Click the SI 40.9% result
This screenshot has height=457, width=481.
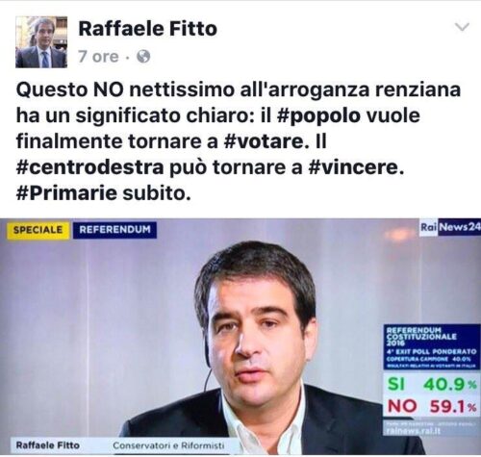(432, 384)
